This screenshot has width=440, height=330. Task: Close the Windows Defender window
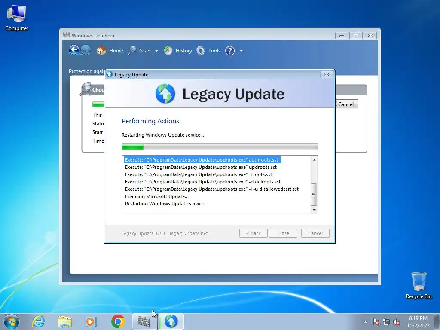click(x=370, y=36)
